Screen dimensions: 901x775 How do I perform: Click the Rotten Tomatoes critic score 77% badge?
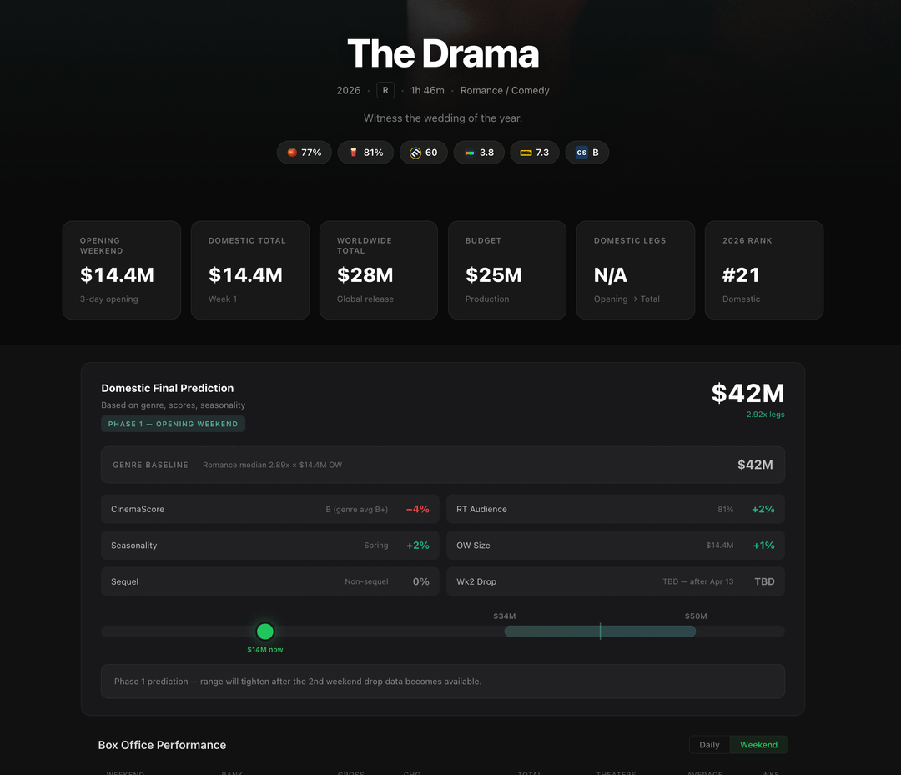305,153
